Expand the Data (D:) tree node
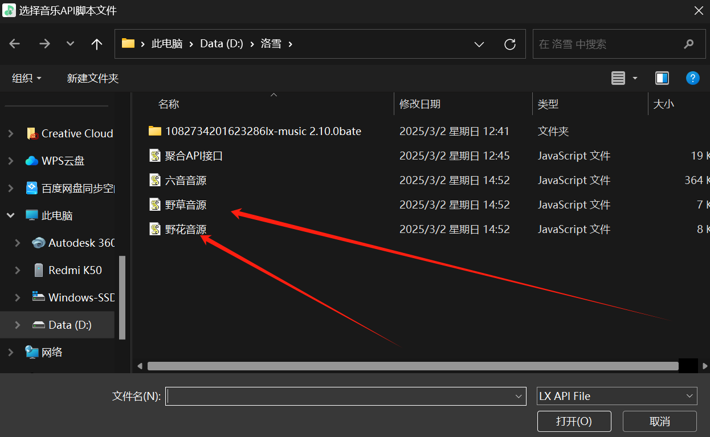Image resolution: width=710 pixels, height=437 pixels. pyautogui.click(x=18, y=325)
